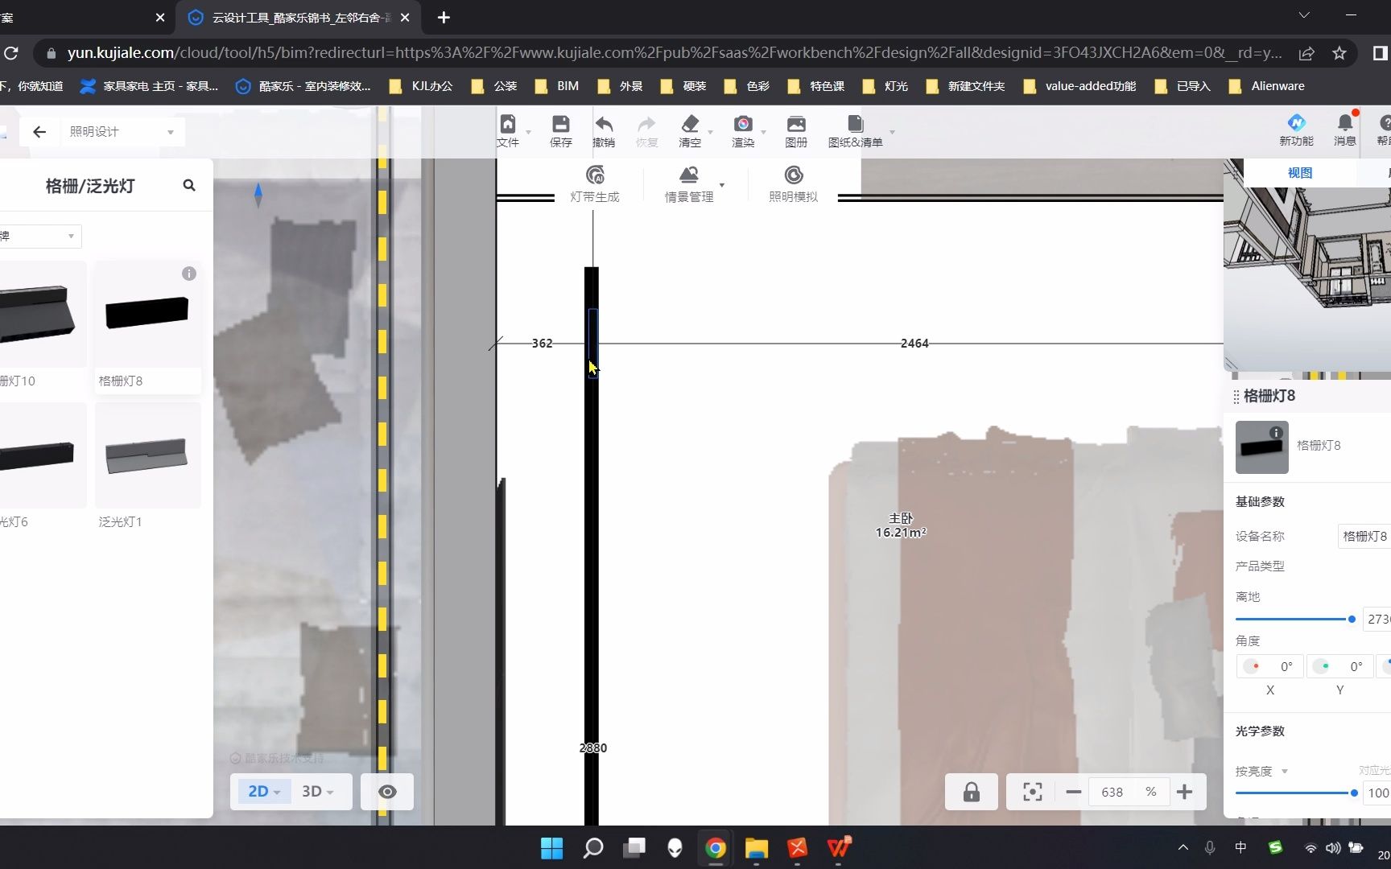Image resolution: width=1391 pixels, height=869 pixels.
Task: Click the 清空 eraser icon
Action: pyautogui.click(x=690, y=124)
